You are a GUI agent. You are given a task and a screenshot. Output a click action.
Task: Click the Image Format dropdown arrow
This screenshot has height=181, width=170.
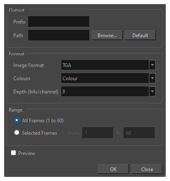[x=152, y=65]
